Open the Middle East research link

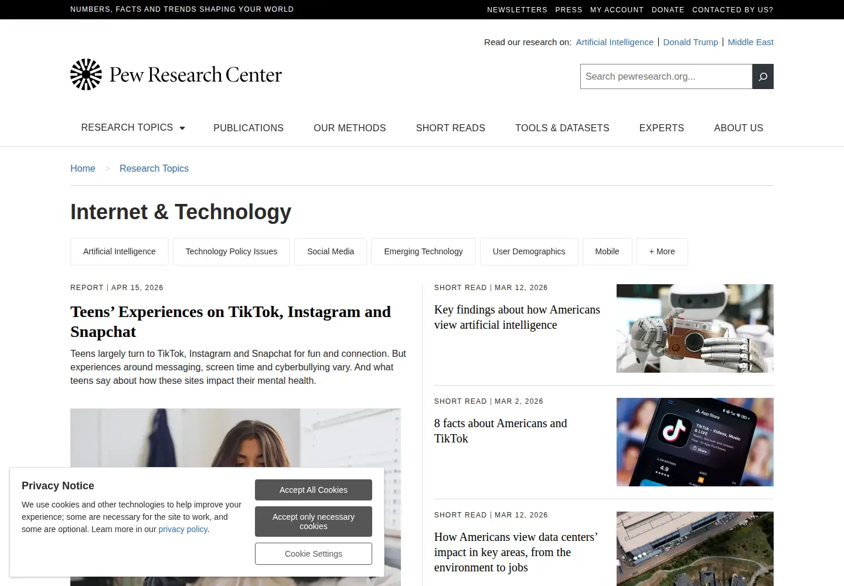point(751,42)
